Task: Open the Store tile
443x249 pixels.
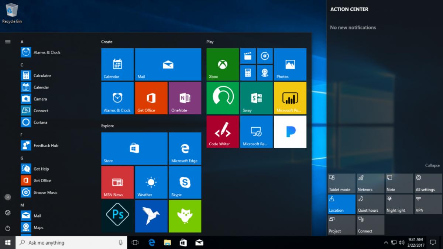Action: point(134,148)
